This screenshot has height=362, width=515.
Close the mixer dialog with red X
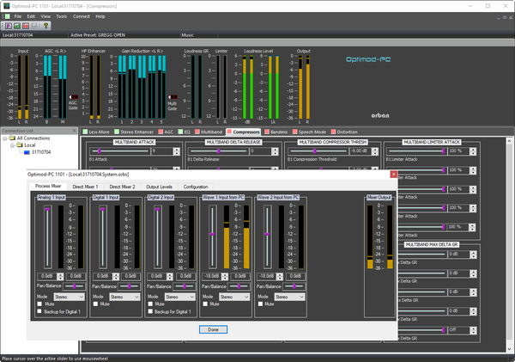393,175
